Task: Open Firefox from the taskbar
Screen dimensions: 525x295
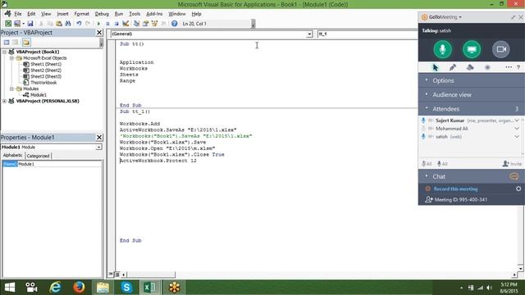Action: pyautogui.click(x=79, y=288)
